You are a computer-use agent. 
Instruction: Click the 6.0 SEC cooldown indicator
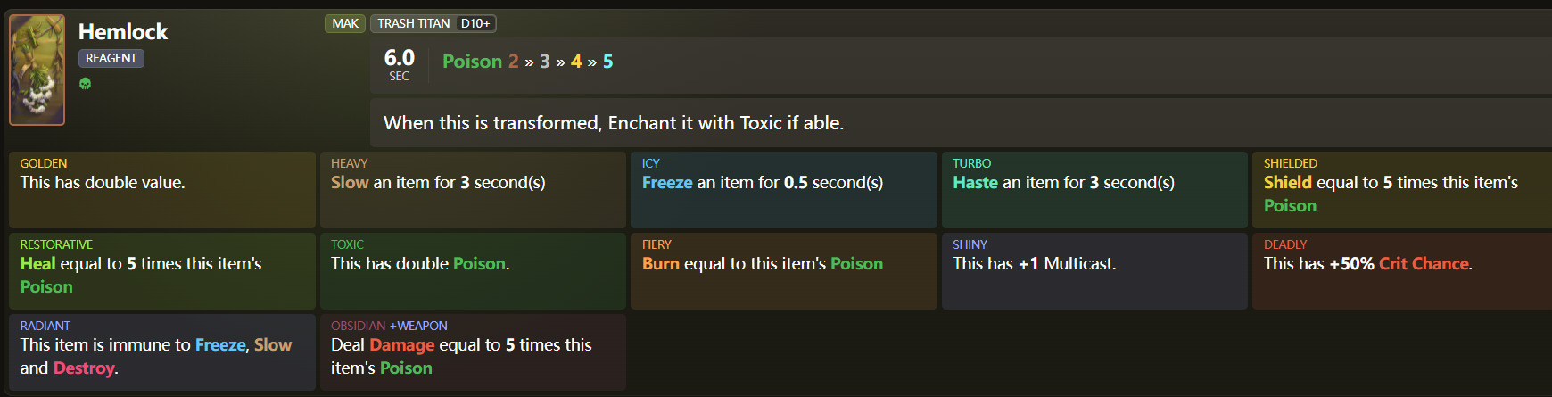click(400, 64)
